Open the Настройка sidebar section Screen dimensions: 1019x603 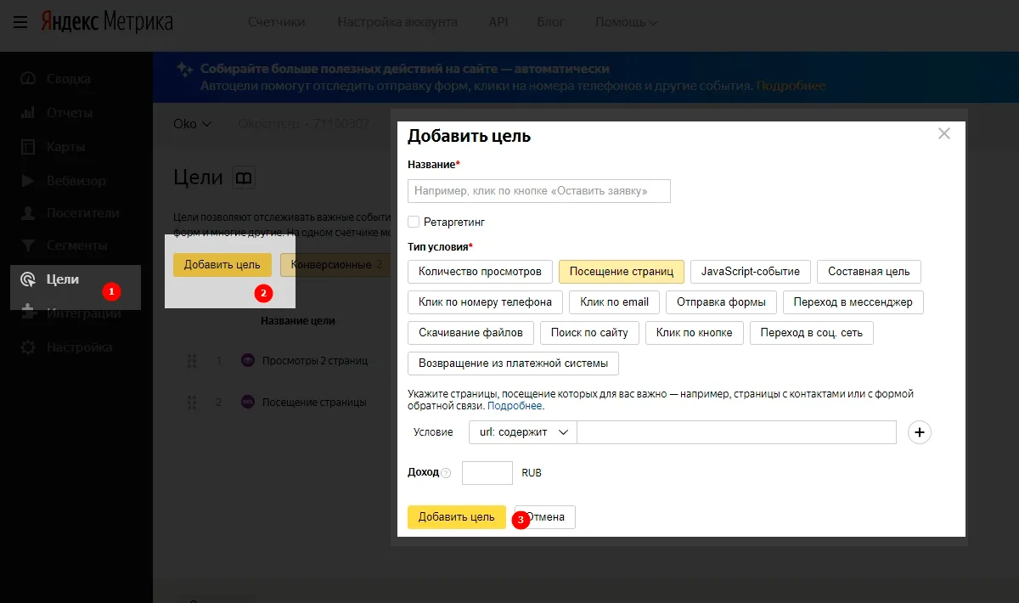click(66, 347)
